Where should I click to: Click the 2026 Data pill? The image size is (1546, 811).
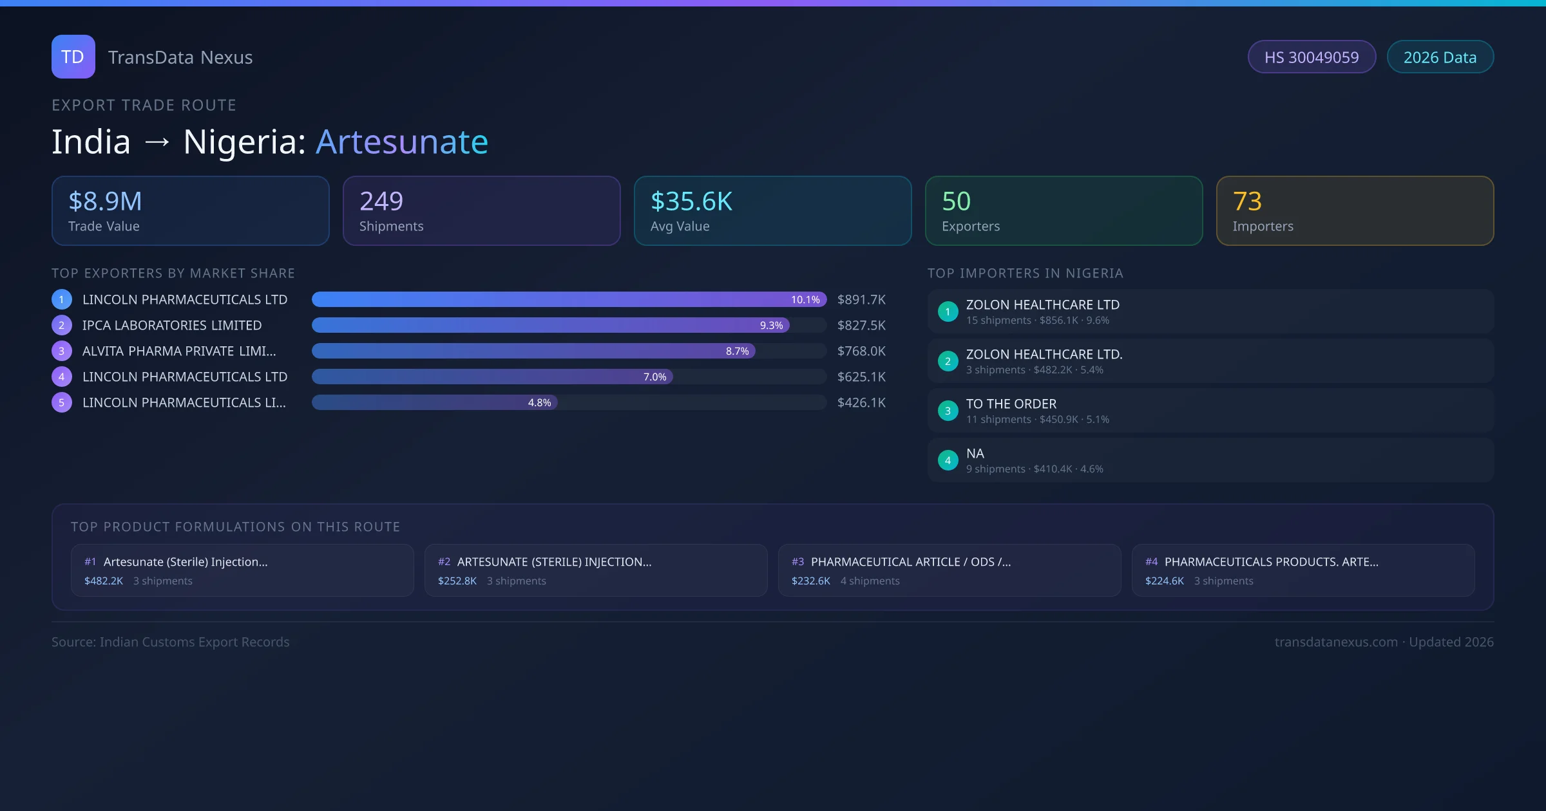[1439, 57]
